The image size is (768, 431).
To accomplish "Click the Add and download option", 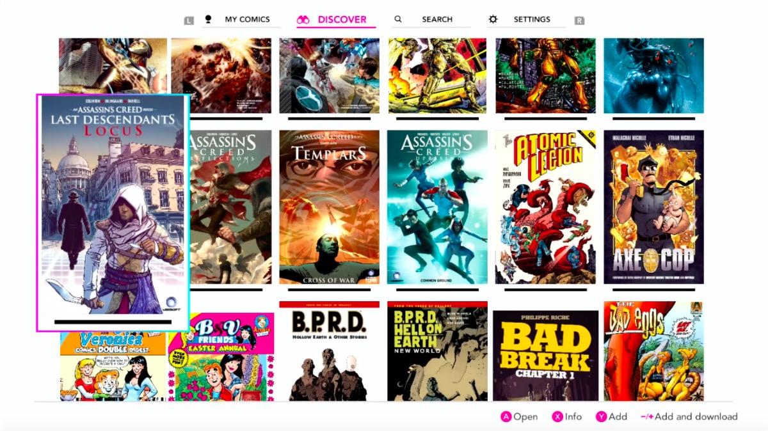I will [689, 417].
